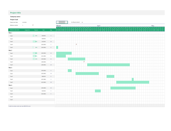Click the Title 3 Task 5 Gantt bar
This screenshot has width=171, height=131.
tap(132, 82)
